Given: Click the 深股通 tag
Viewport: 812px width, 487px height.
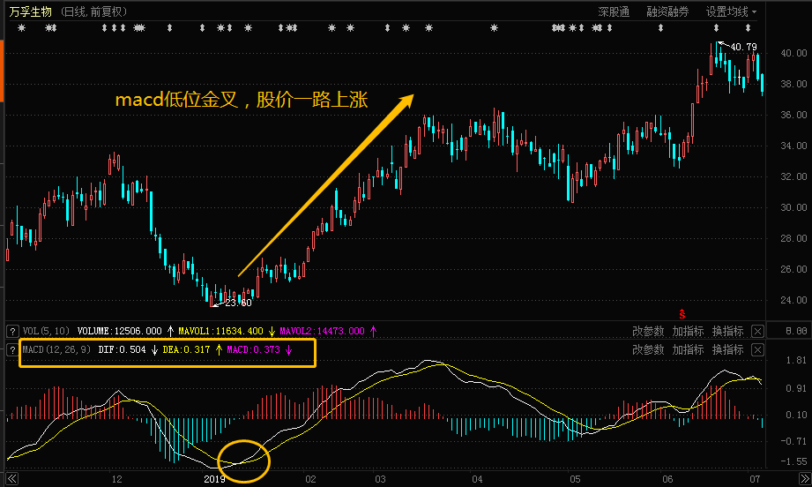Looking at the screenshot, I should pyautogui.click(x=614, y=12).
